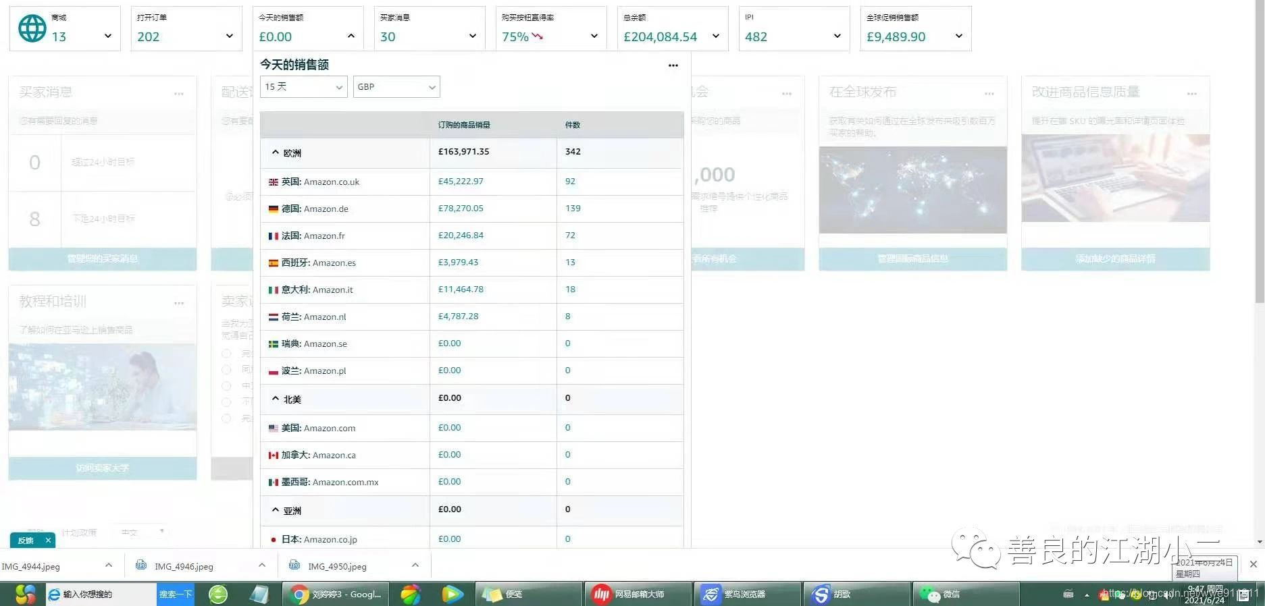
Task: Expand the 全球促销销售额 £9,489.90 dropdown
Action: click(x=959, y=36)
